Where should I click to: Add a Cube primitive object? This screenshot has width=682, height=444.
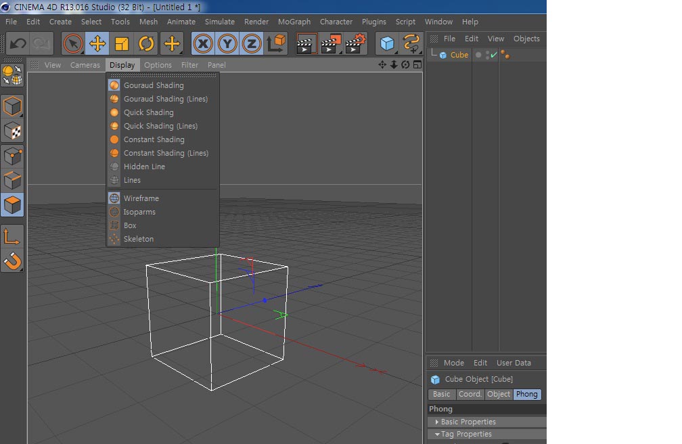coord(387,44)
